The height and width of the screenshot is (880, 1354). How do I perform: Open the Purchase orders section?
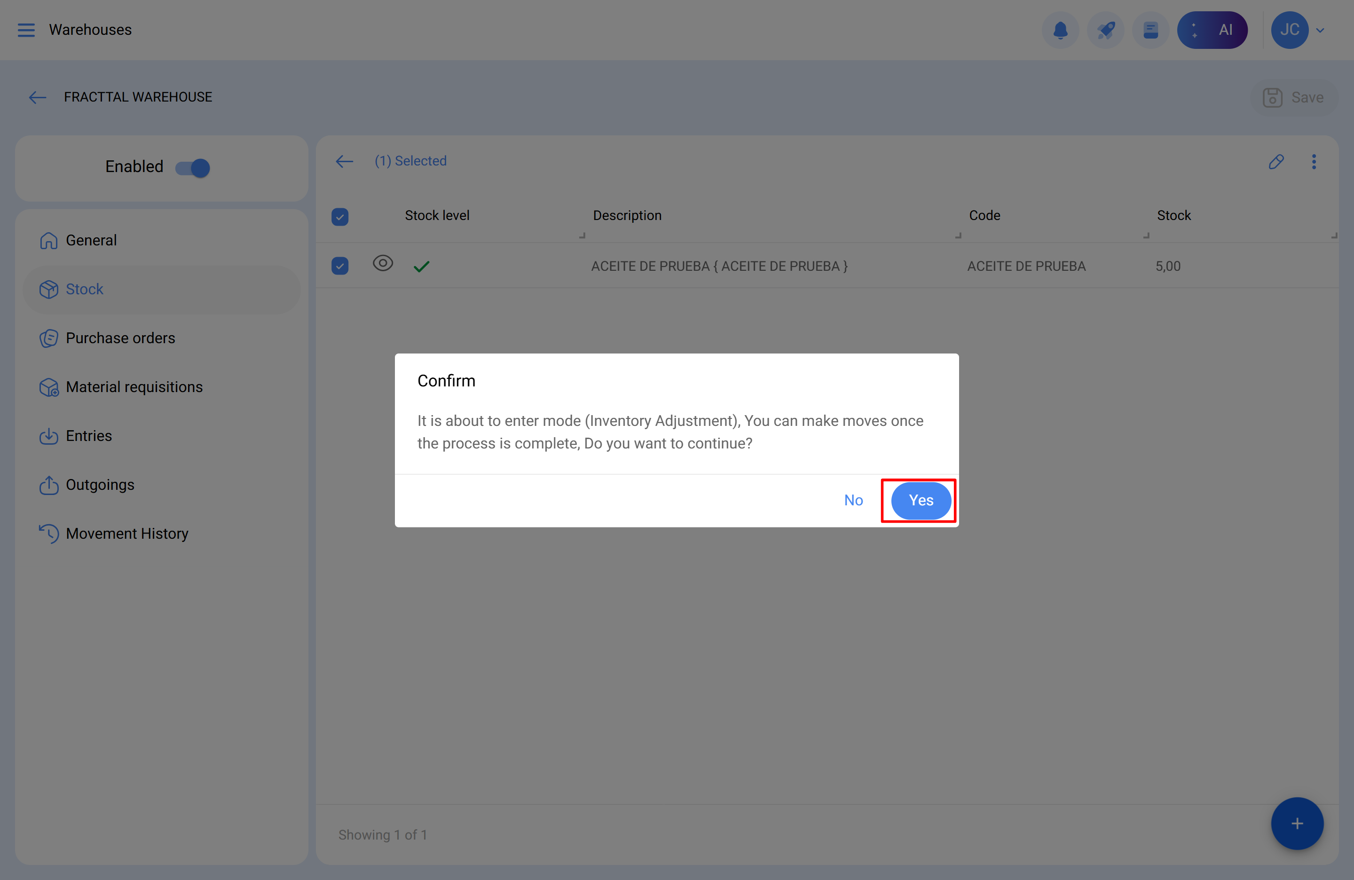(x=120, y=338)
